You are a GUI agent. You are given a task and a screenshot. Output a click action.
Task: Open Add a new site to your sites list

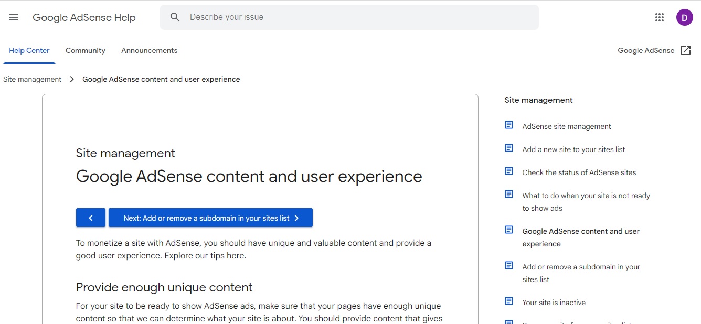[573, 149]
